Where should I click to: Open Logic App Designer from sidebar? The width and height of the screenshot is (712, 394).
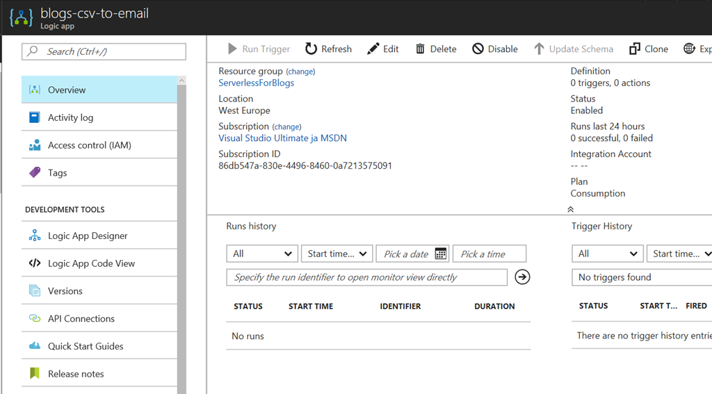[x=88, y=236]
